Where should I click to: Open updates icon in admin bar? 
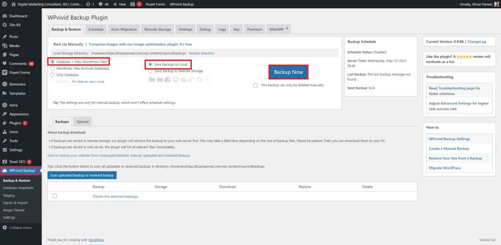pyautogui.click(x=88, y=4)
